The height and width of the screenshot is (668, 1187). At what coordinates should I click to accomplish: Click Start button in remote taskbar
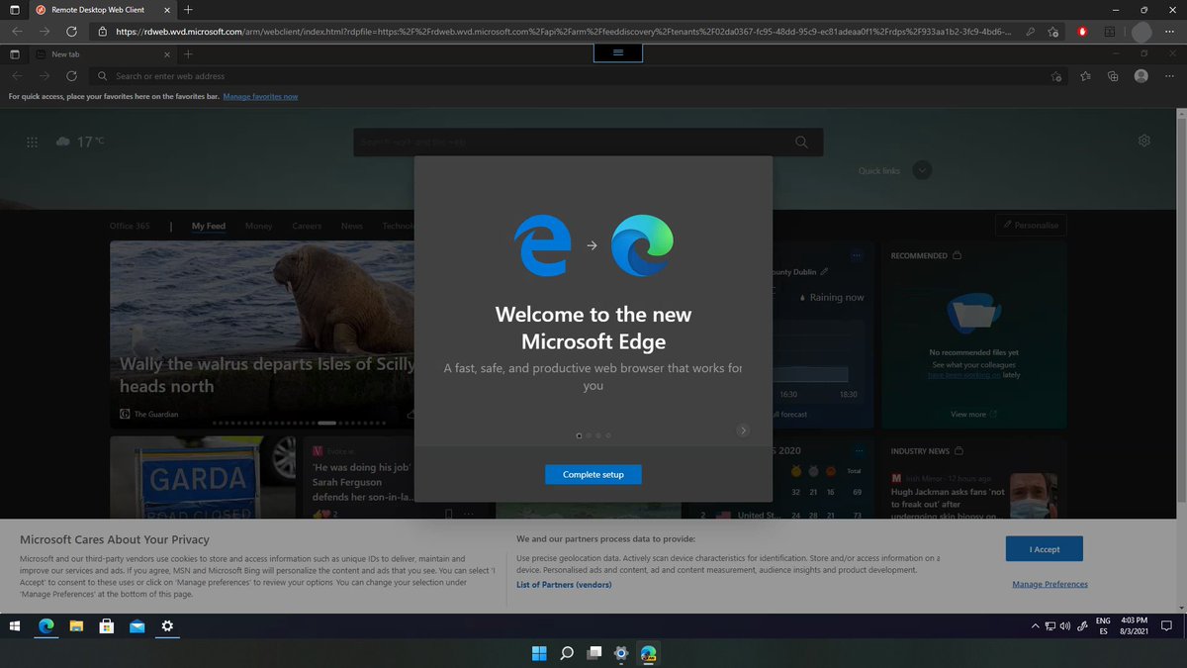[16, 626]
